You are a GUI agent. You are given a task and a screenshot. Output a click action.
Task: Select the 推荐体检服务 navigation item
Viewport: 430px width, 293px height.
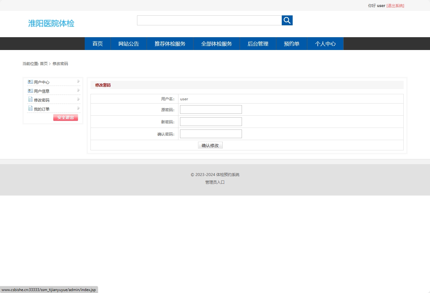170,44
